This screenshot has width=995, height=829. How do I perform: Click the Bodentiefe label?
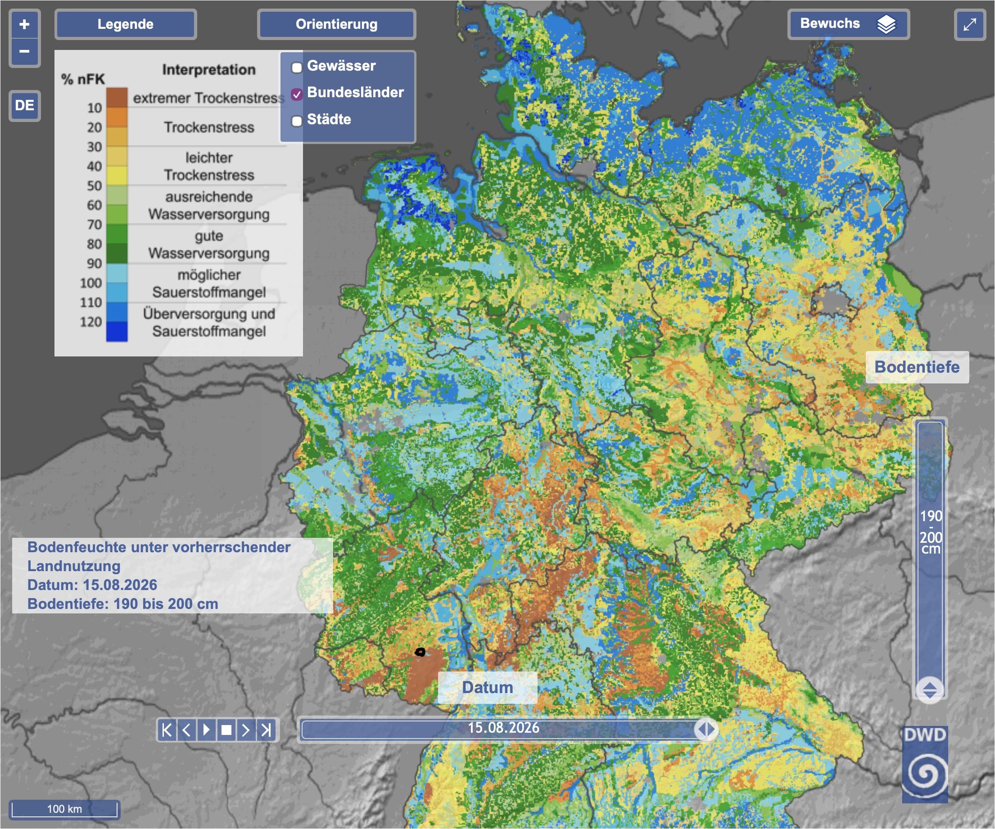pos(917,367)
